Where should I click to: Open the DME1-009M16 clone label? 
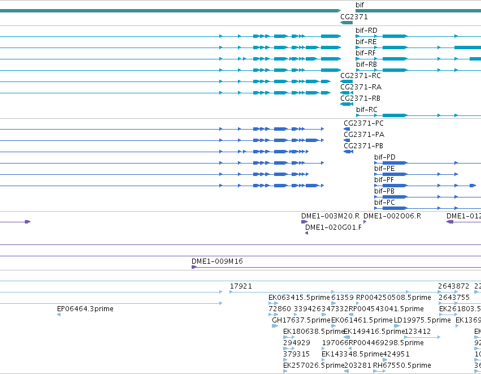click(x=217, y=261)
